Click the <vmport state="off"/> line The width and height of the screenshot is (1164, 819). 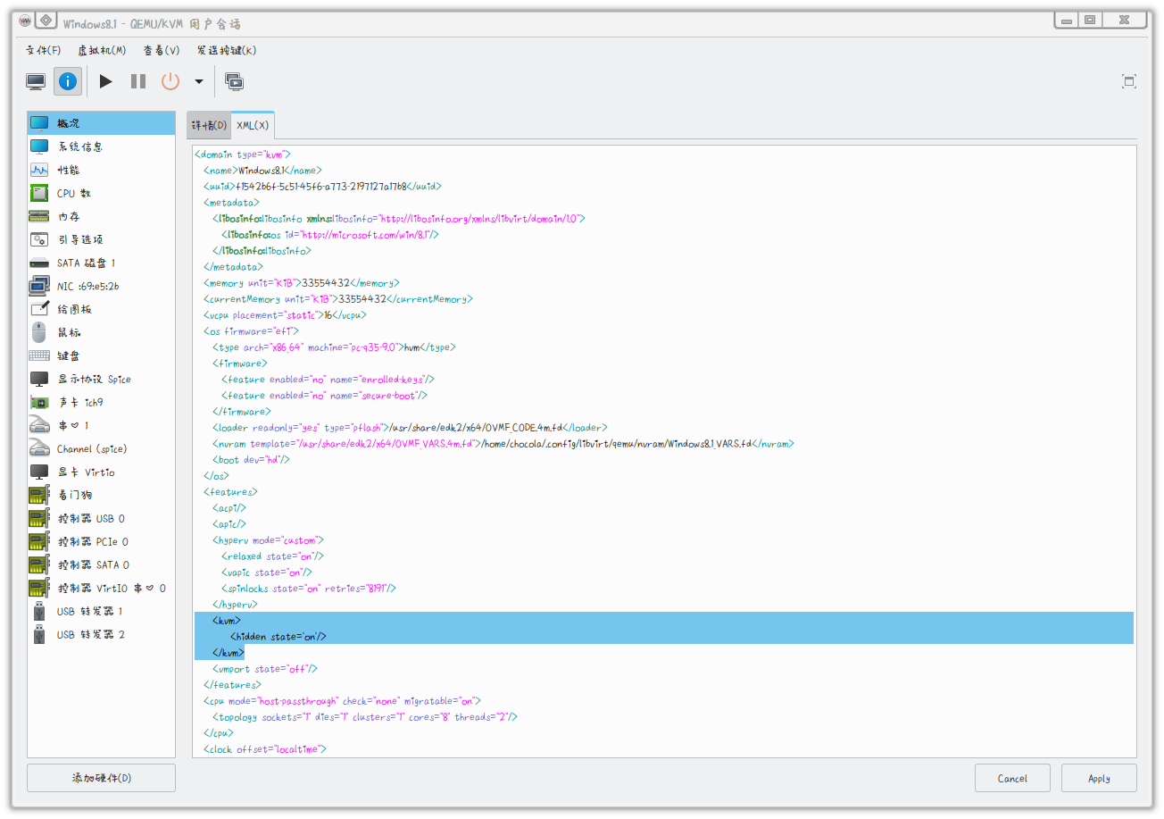pyautogui.click(x=265, y=668)
